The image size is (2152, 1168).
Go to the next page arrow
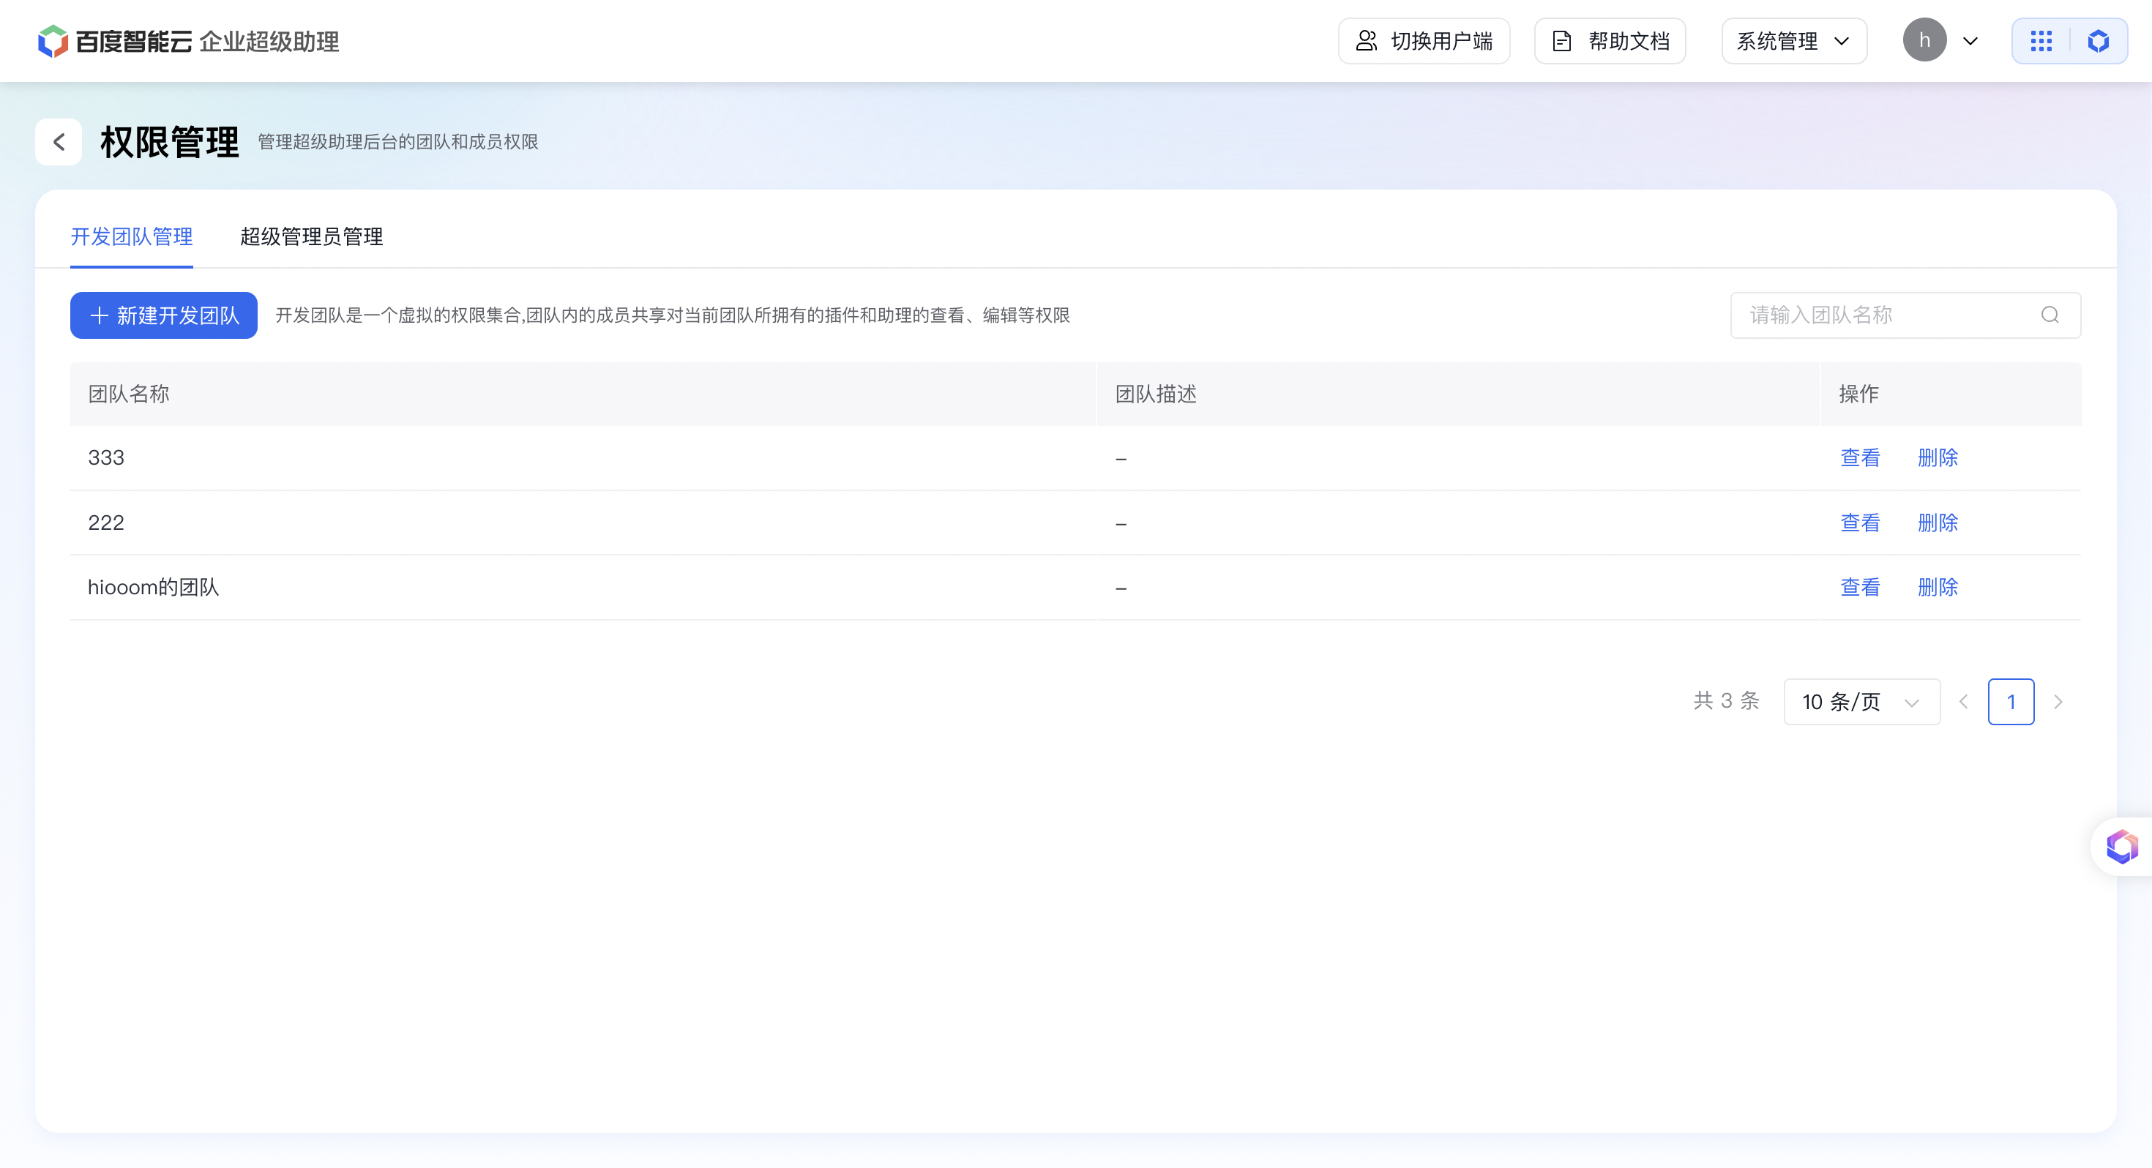tap(2058, 702)
